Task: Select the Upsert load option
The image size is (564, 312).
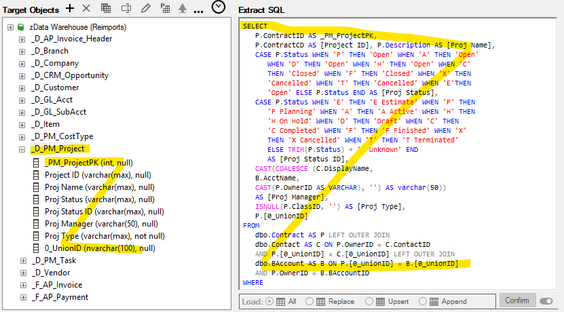Action: [x=369, y=301]
